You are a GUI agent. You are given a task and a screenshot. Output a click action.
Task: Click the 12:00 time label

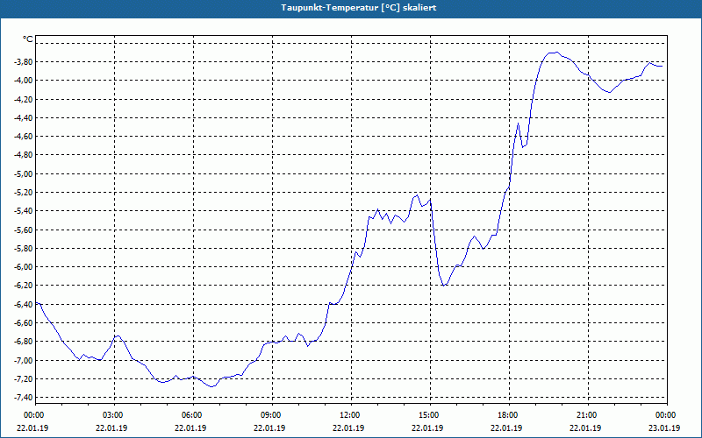[x=351, y=415]
